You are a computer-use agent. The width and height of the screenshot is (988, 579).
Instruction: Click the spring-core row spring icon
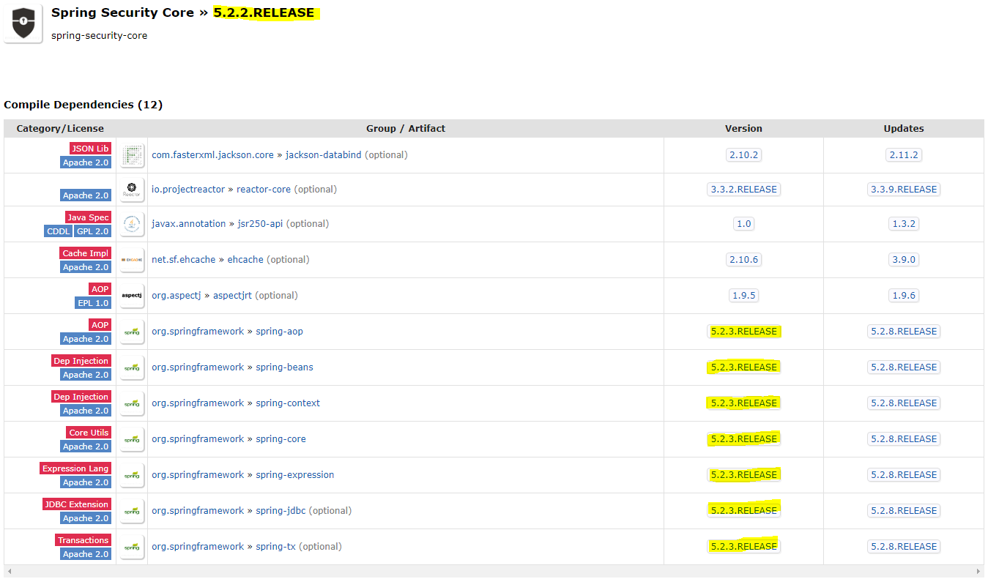pos(133,439)
